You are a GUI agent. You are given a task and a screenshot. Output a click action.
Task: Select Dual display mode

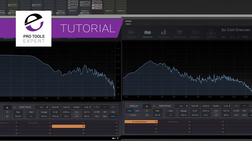(137, 111)
